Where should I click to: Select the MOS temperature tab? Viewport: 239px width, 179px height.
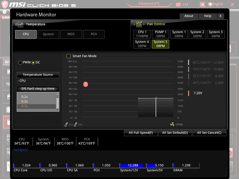[71, 34]
